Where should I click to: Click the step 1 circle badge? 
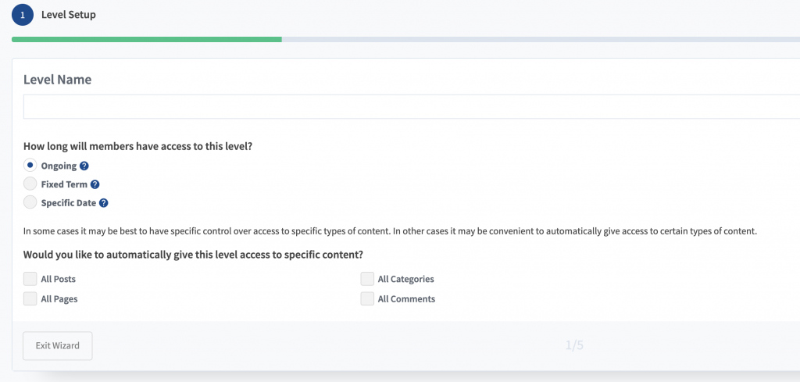tap(23, 16)
